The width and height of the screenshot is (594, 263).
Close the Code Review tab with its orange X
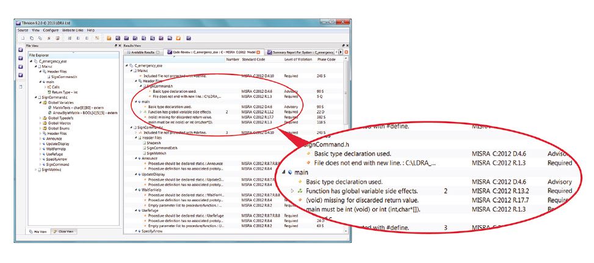click(x=258, y=52)
